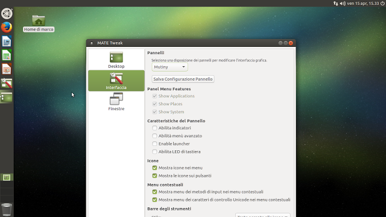The image size is (386, 217).
Task: Close the MATE Tweak window
Action: tap(291, 43)
